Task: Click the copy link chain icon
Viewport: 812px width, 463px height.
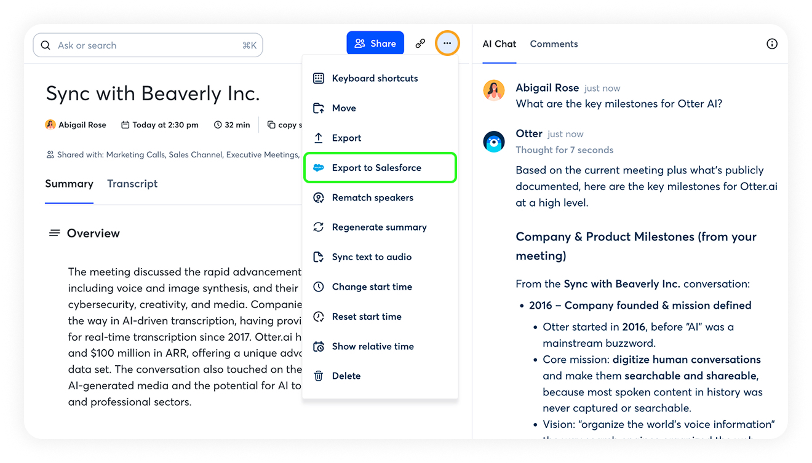Action: [x=420, y=44]
